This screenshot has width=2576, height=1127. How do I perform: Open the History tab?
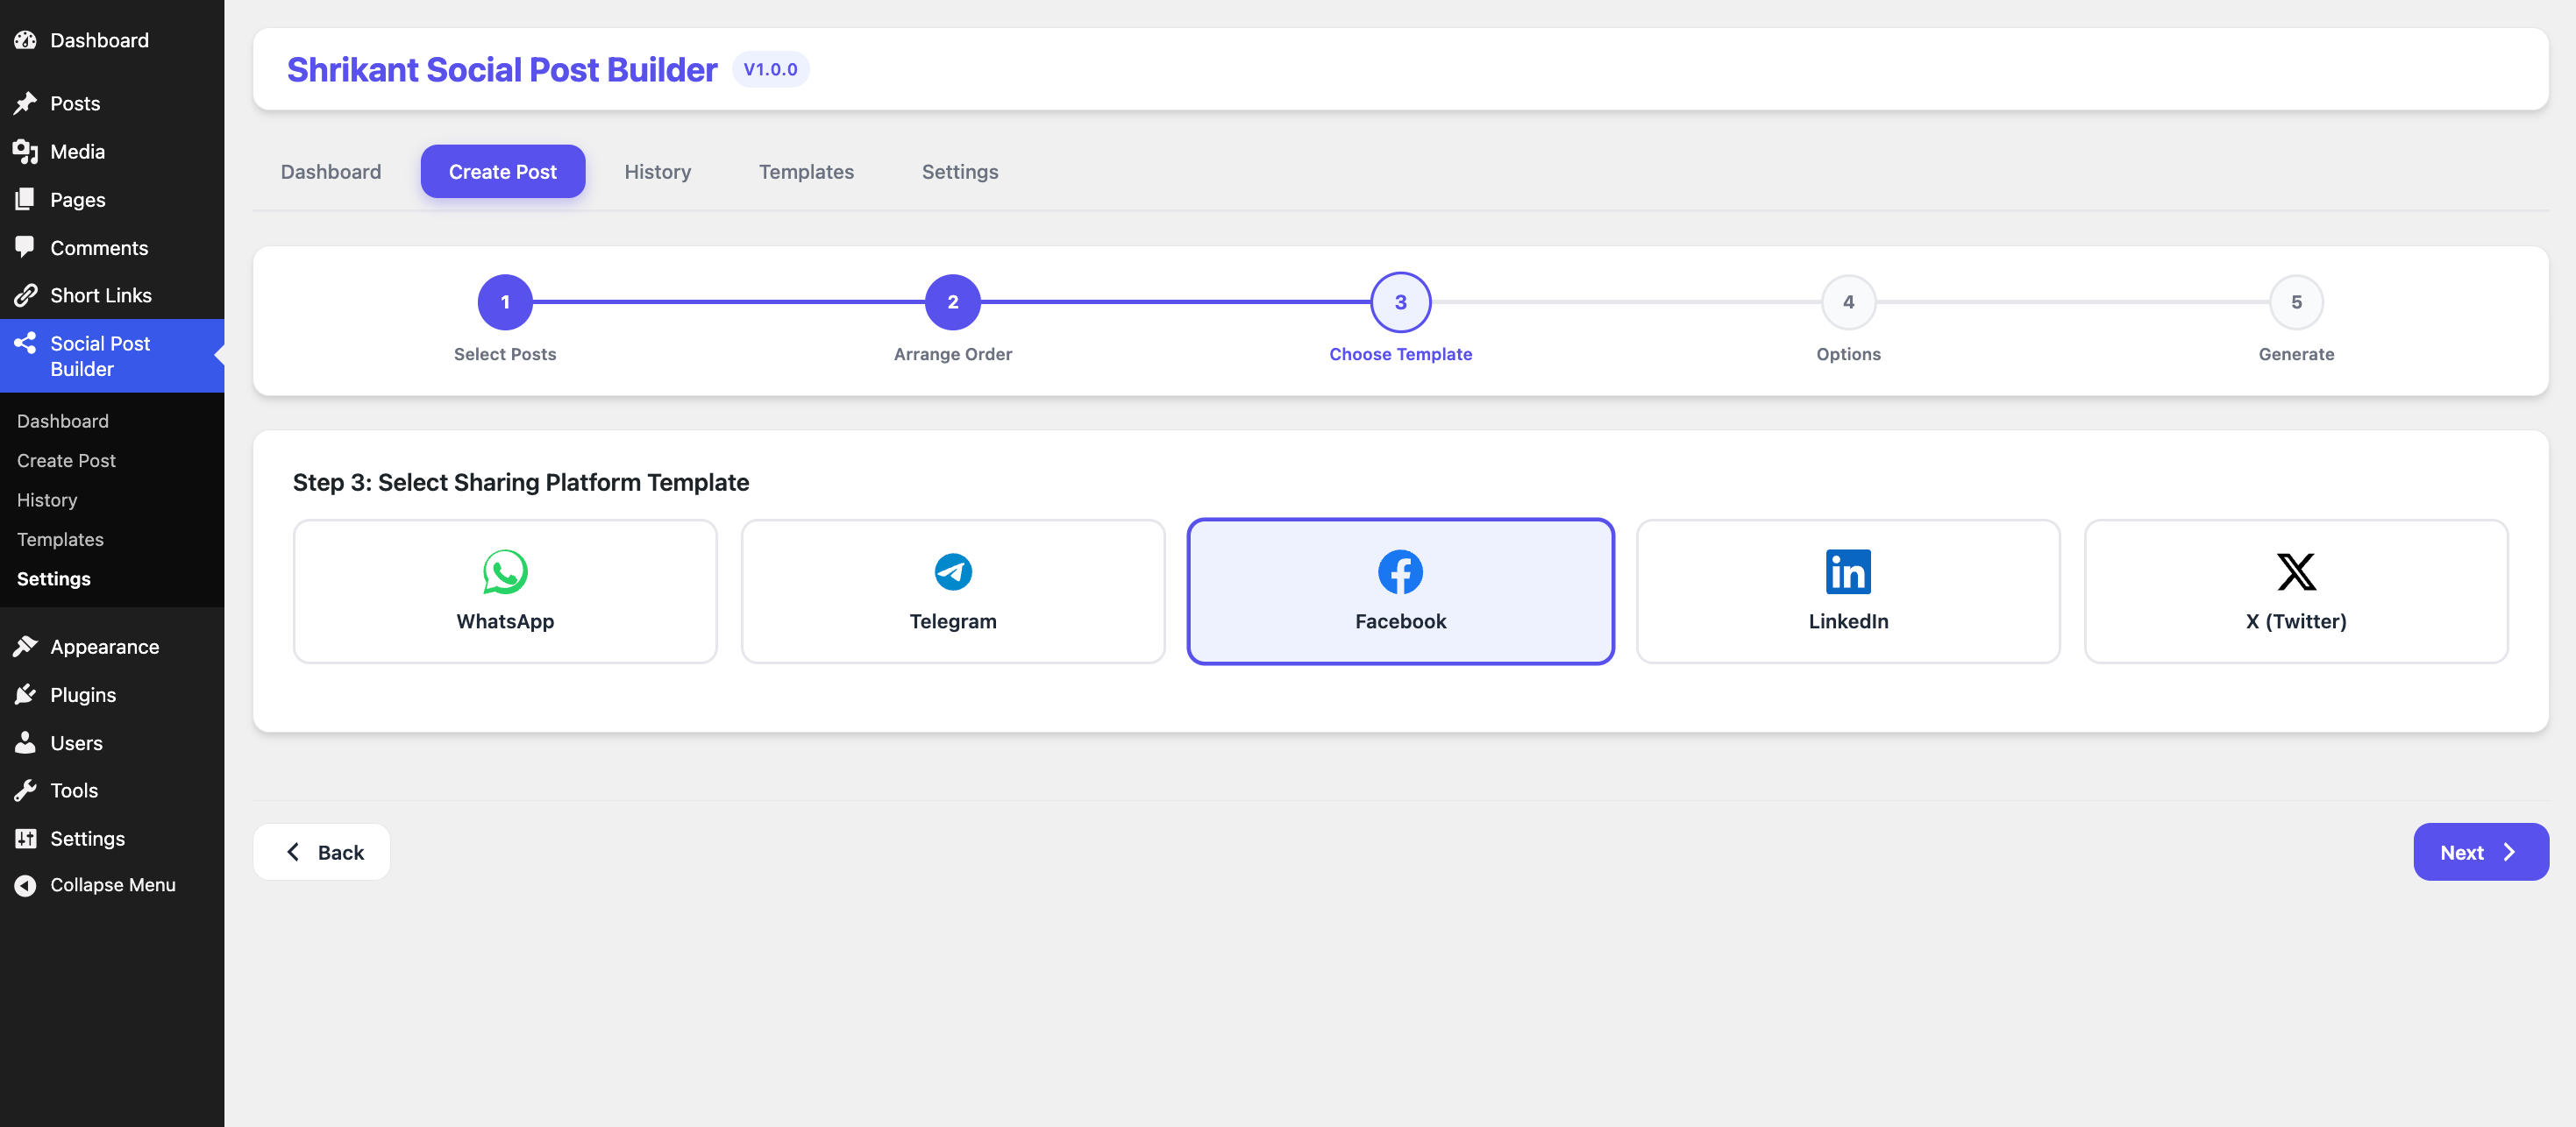[658, 171]
